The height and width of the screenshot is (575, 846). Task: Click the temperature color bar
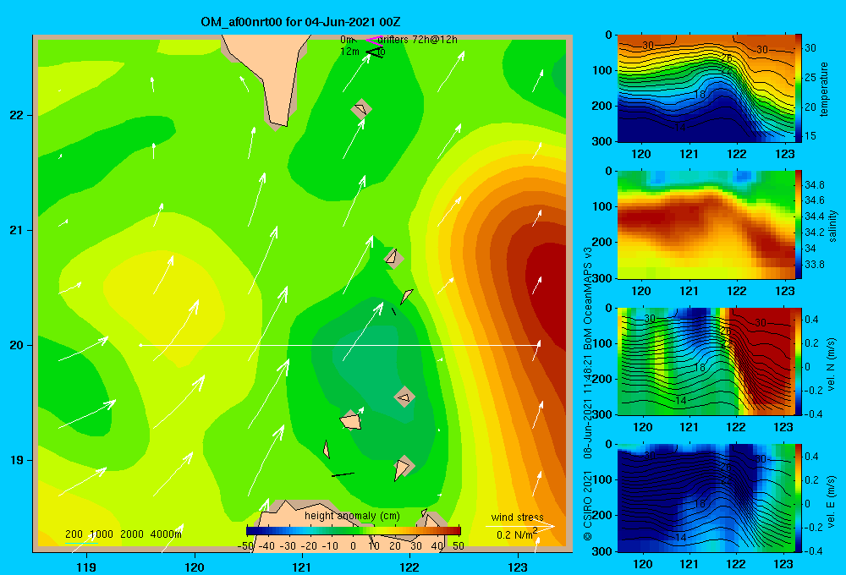point(799,89)
